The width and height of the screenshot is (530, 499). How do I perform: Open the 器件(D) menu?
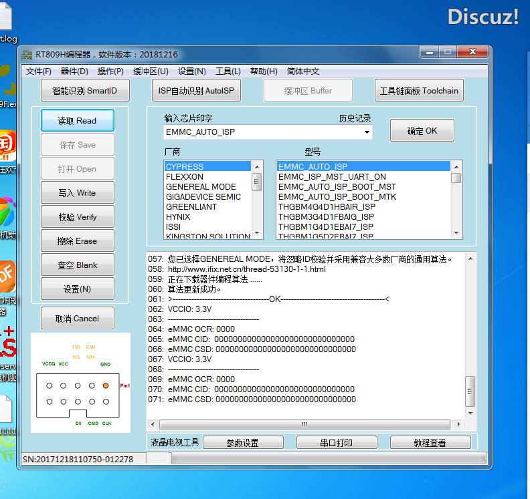(74, 71)
